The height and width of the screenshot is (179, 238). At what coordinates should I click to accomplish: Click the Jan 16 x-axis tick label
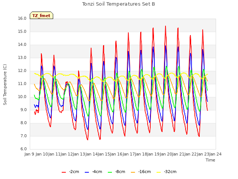tap(116, 154)
